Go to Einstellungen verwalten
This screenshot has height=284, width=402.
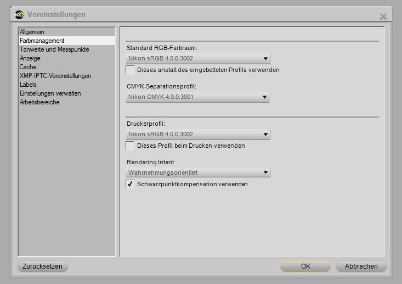(x=67, y=93)
